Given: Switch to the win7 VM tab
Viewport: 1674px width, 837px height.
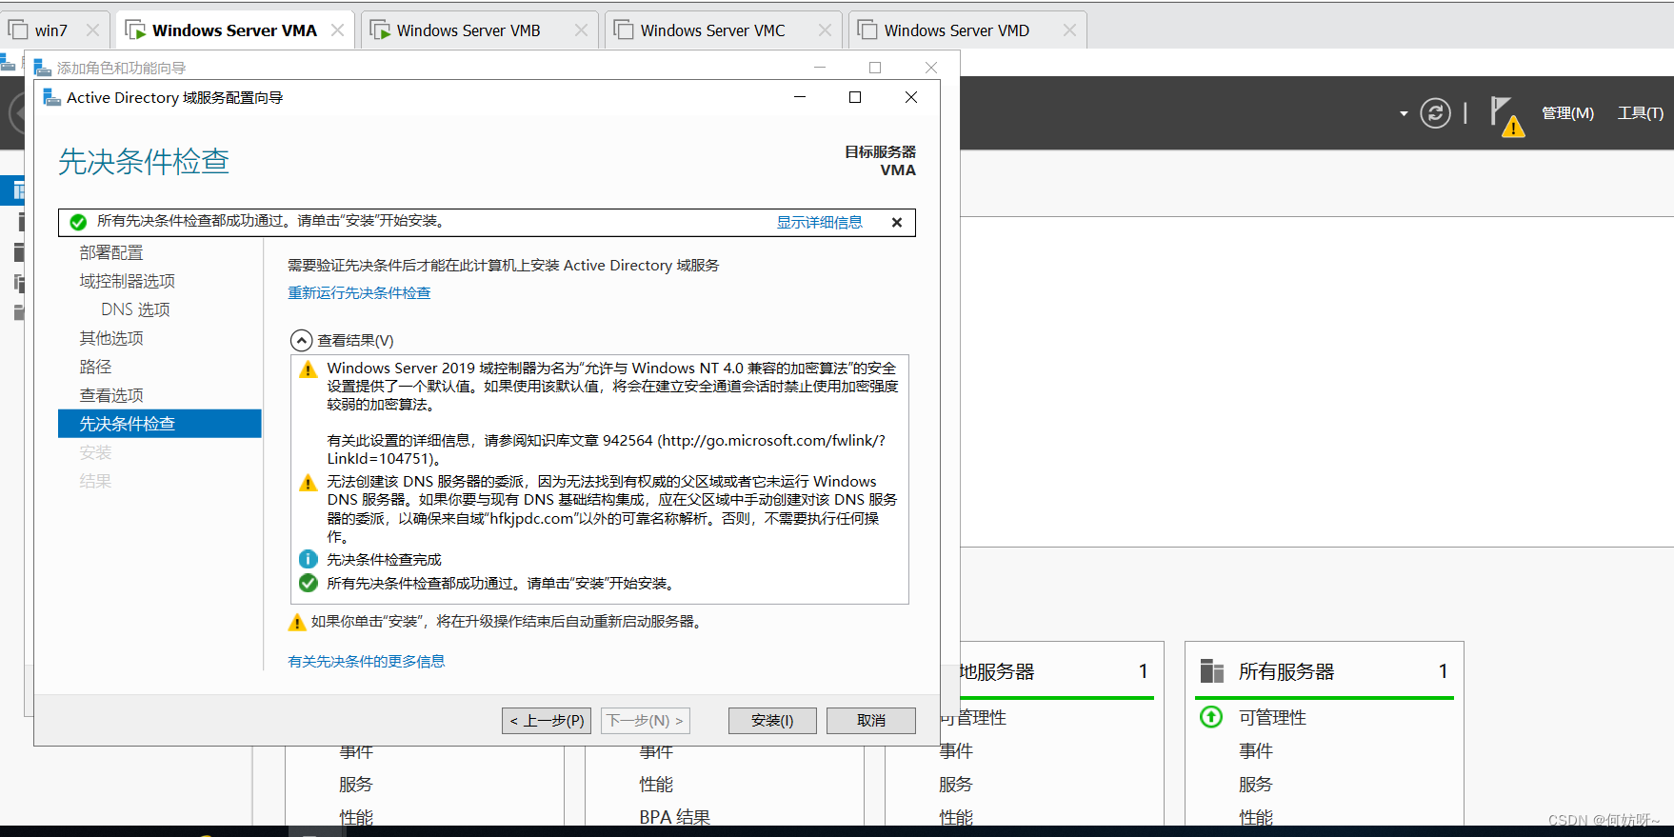Looking at the screenshot, I should pyautogui.click(x=50, y=30).
